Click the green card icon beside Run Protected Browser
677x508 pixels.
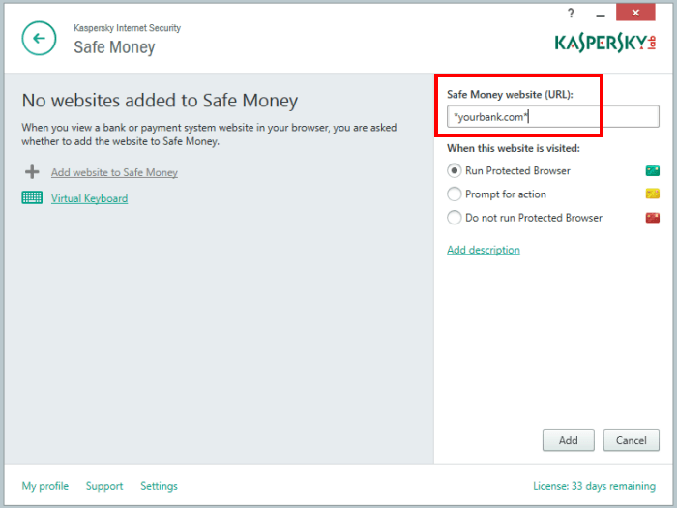(653, 170)
